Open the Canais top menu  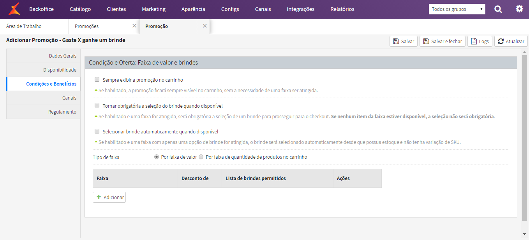[x=263, y=9]
